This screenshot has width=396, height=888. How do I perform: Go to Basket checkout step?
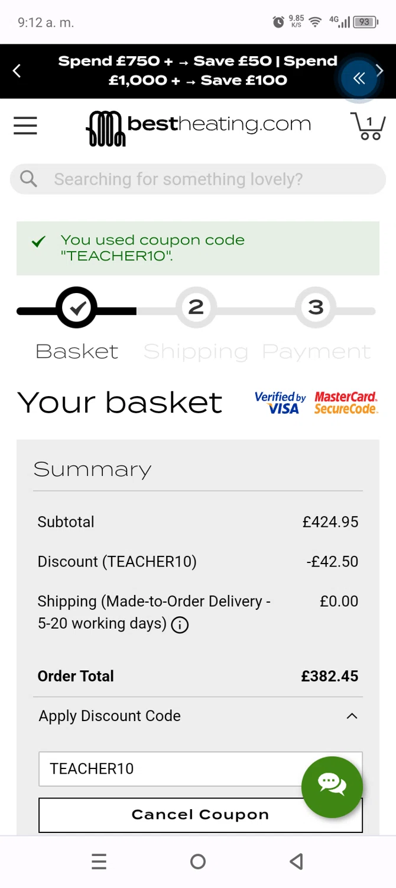[77, 308]
